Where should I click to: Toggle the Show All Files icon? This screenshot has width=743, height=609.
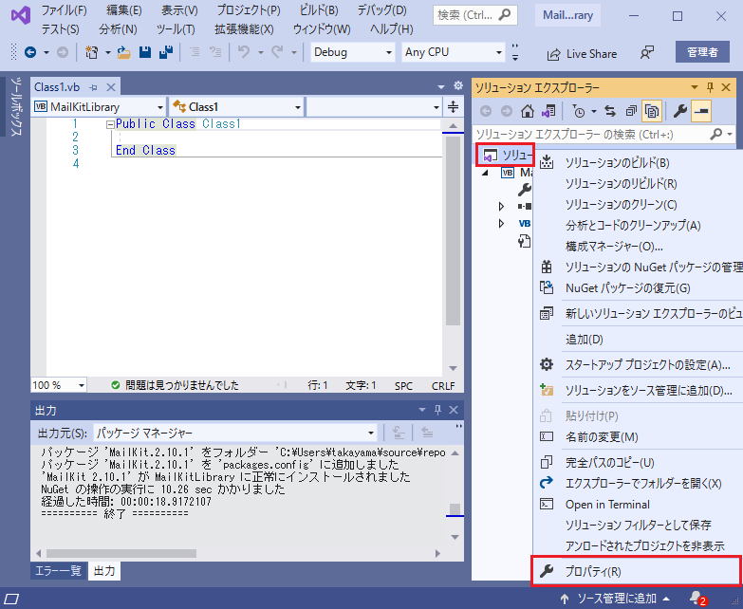pyautogui.click(x=652, y=111)
